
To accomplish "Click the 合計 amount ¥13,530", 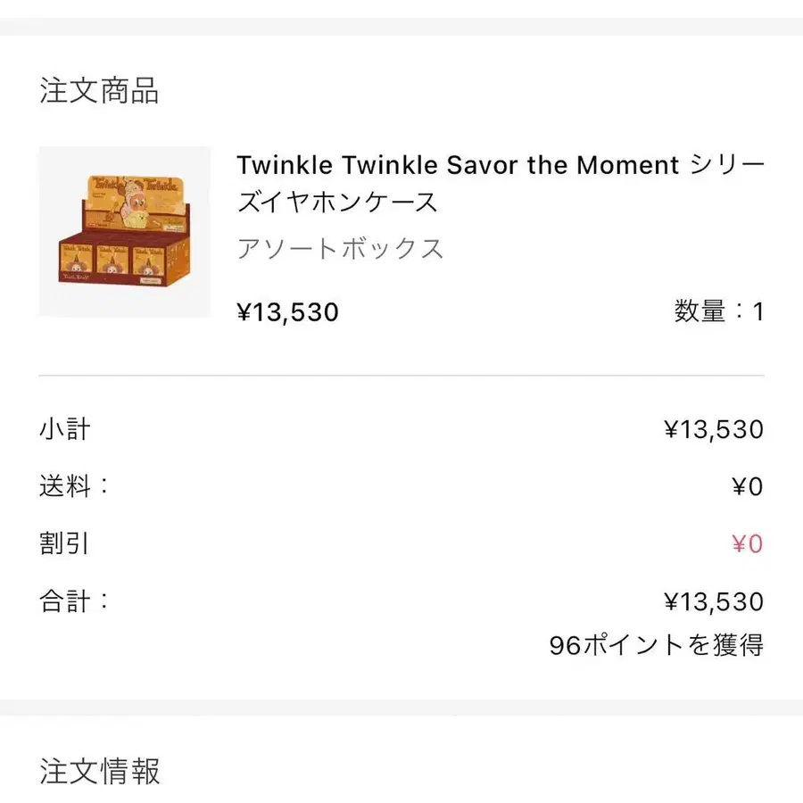I will [714, 601].
